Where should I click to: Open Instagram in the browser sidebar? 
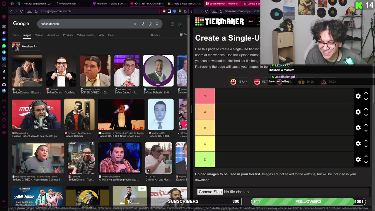point(4,65)
